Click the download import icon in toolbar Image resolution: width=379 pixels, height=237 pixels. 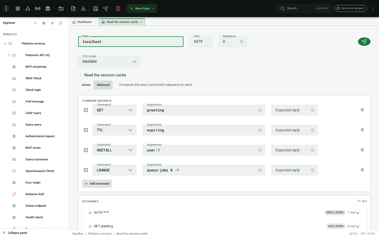(x=83, y=8)
